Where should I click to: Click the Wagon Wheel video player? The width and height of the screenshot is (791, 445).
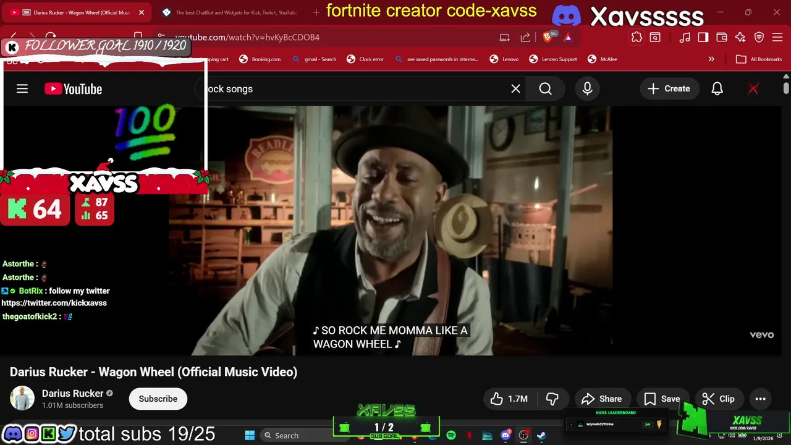(391, 231)
